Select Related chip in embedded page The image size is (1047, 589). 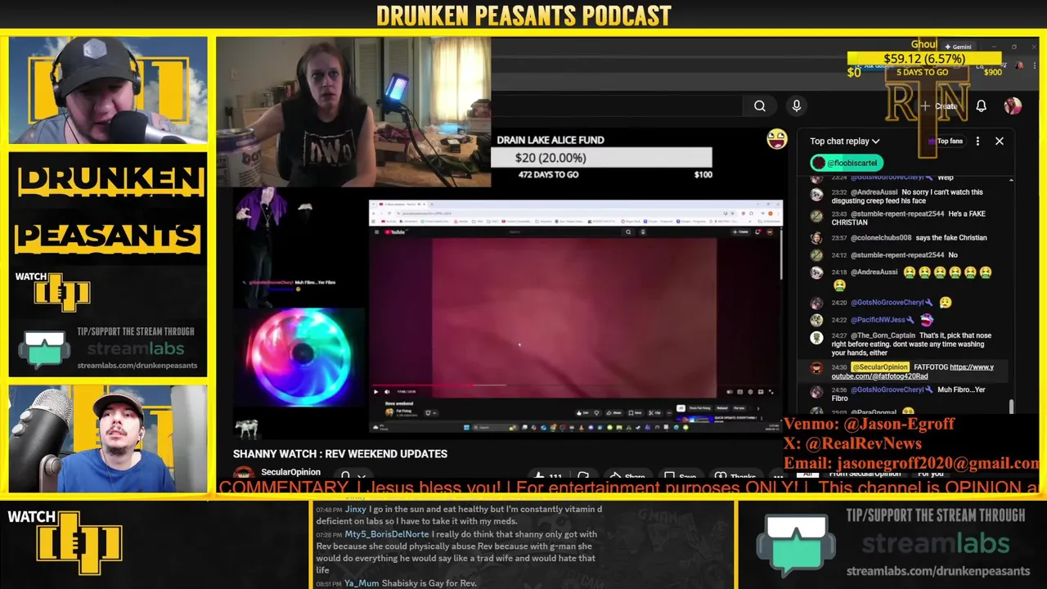coord(721,408)
